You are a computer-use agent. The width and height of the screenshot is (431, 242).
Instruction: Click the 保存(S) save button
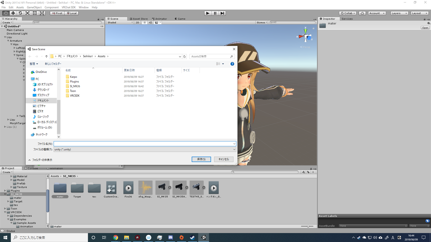click(x=201, y=159)
